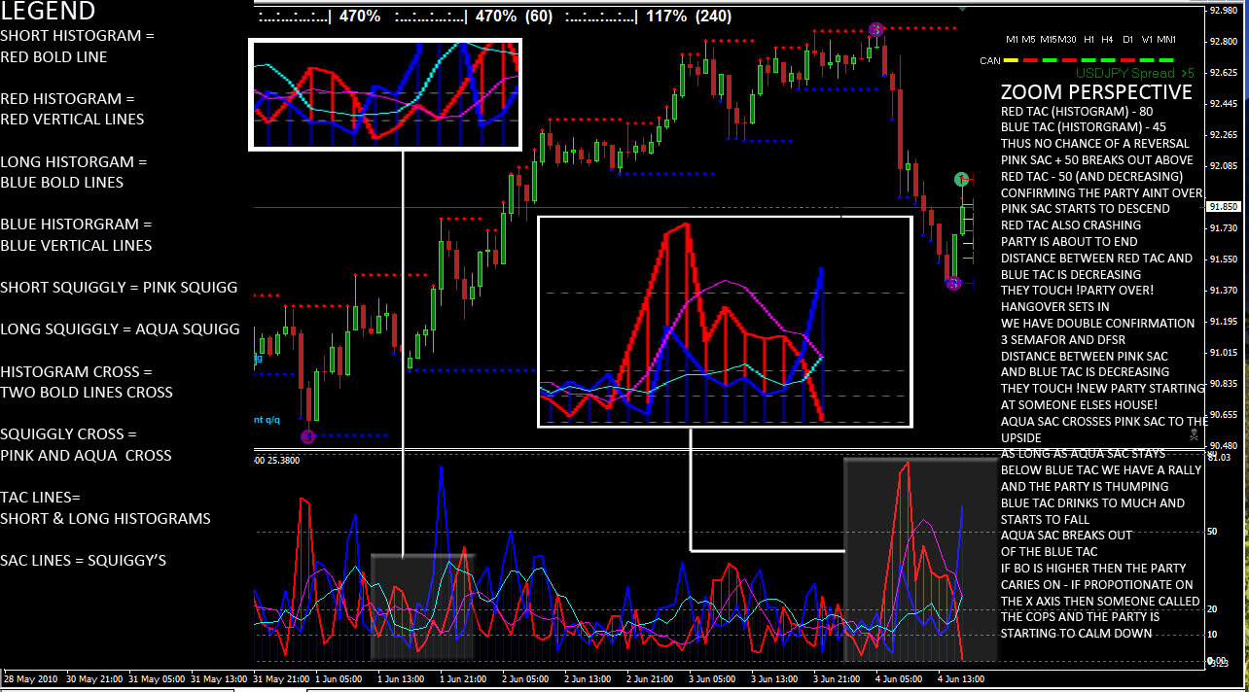Viewport: 1249px width, 692px height.
Task: Click the yellow CAN bar under M1
Action: [x=1012, y=60]
